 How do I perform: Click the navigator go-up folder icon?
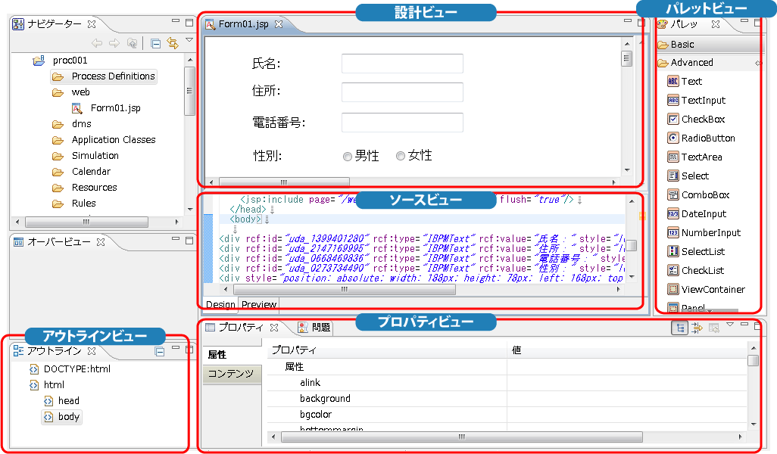(x=132, y=44)
